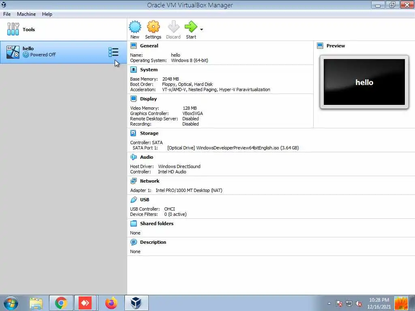
Task: Click the USB section icon
Action: [134, 200]
